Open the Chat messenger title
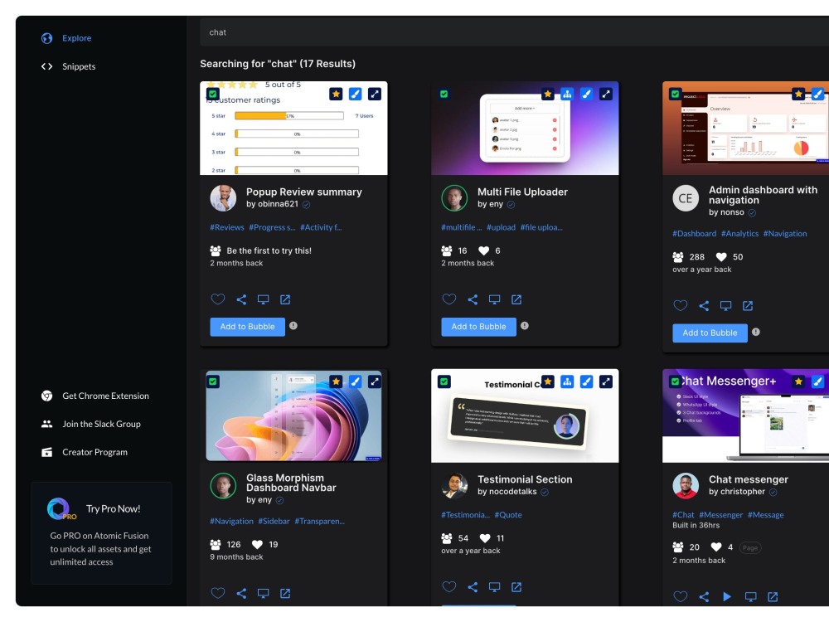The width and height of the screenshot is (829, 622). point(748,479)
